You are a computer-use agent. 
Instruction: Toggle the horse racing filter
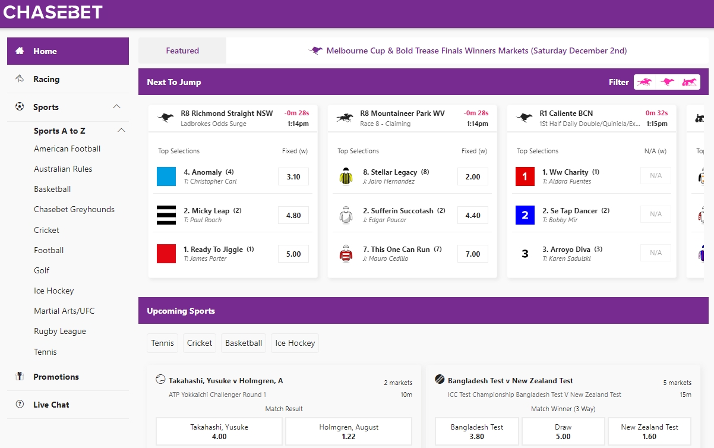click(645, 82)
